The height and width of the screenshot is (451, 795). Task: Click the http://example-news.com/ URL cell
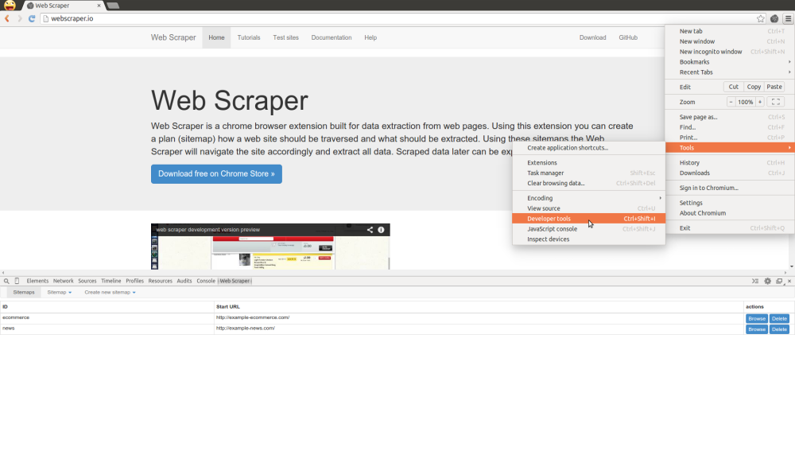pyautogui.click(x=479, y=329)
